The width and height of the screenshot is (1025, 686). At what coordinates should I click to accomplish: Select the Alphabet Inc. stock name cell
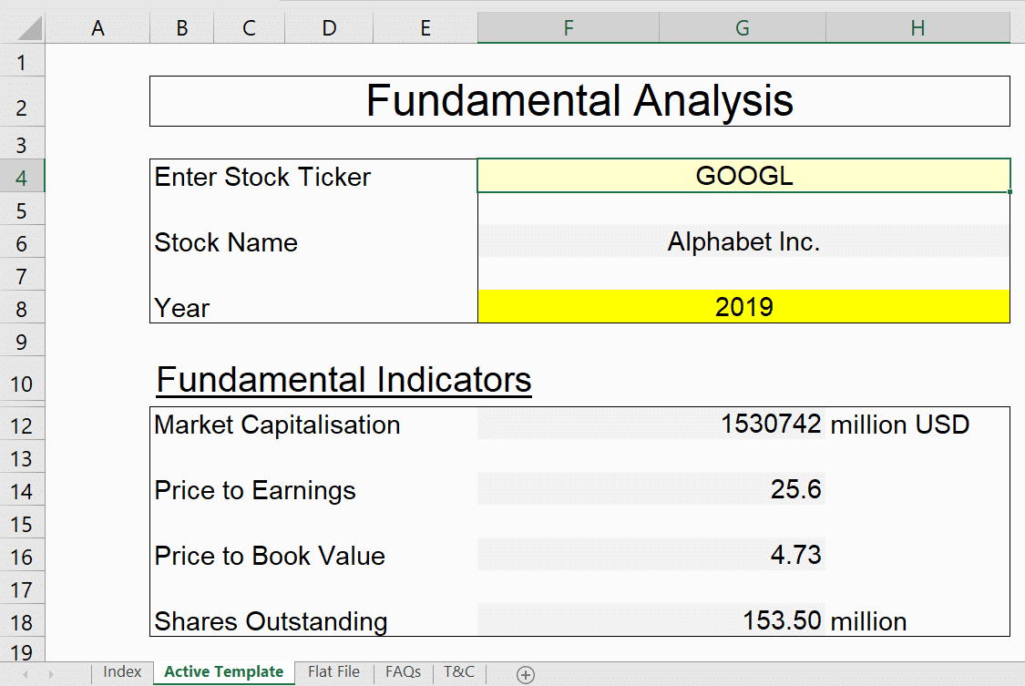pyautogui.click(x=743, y=241)
